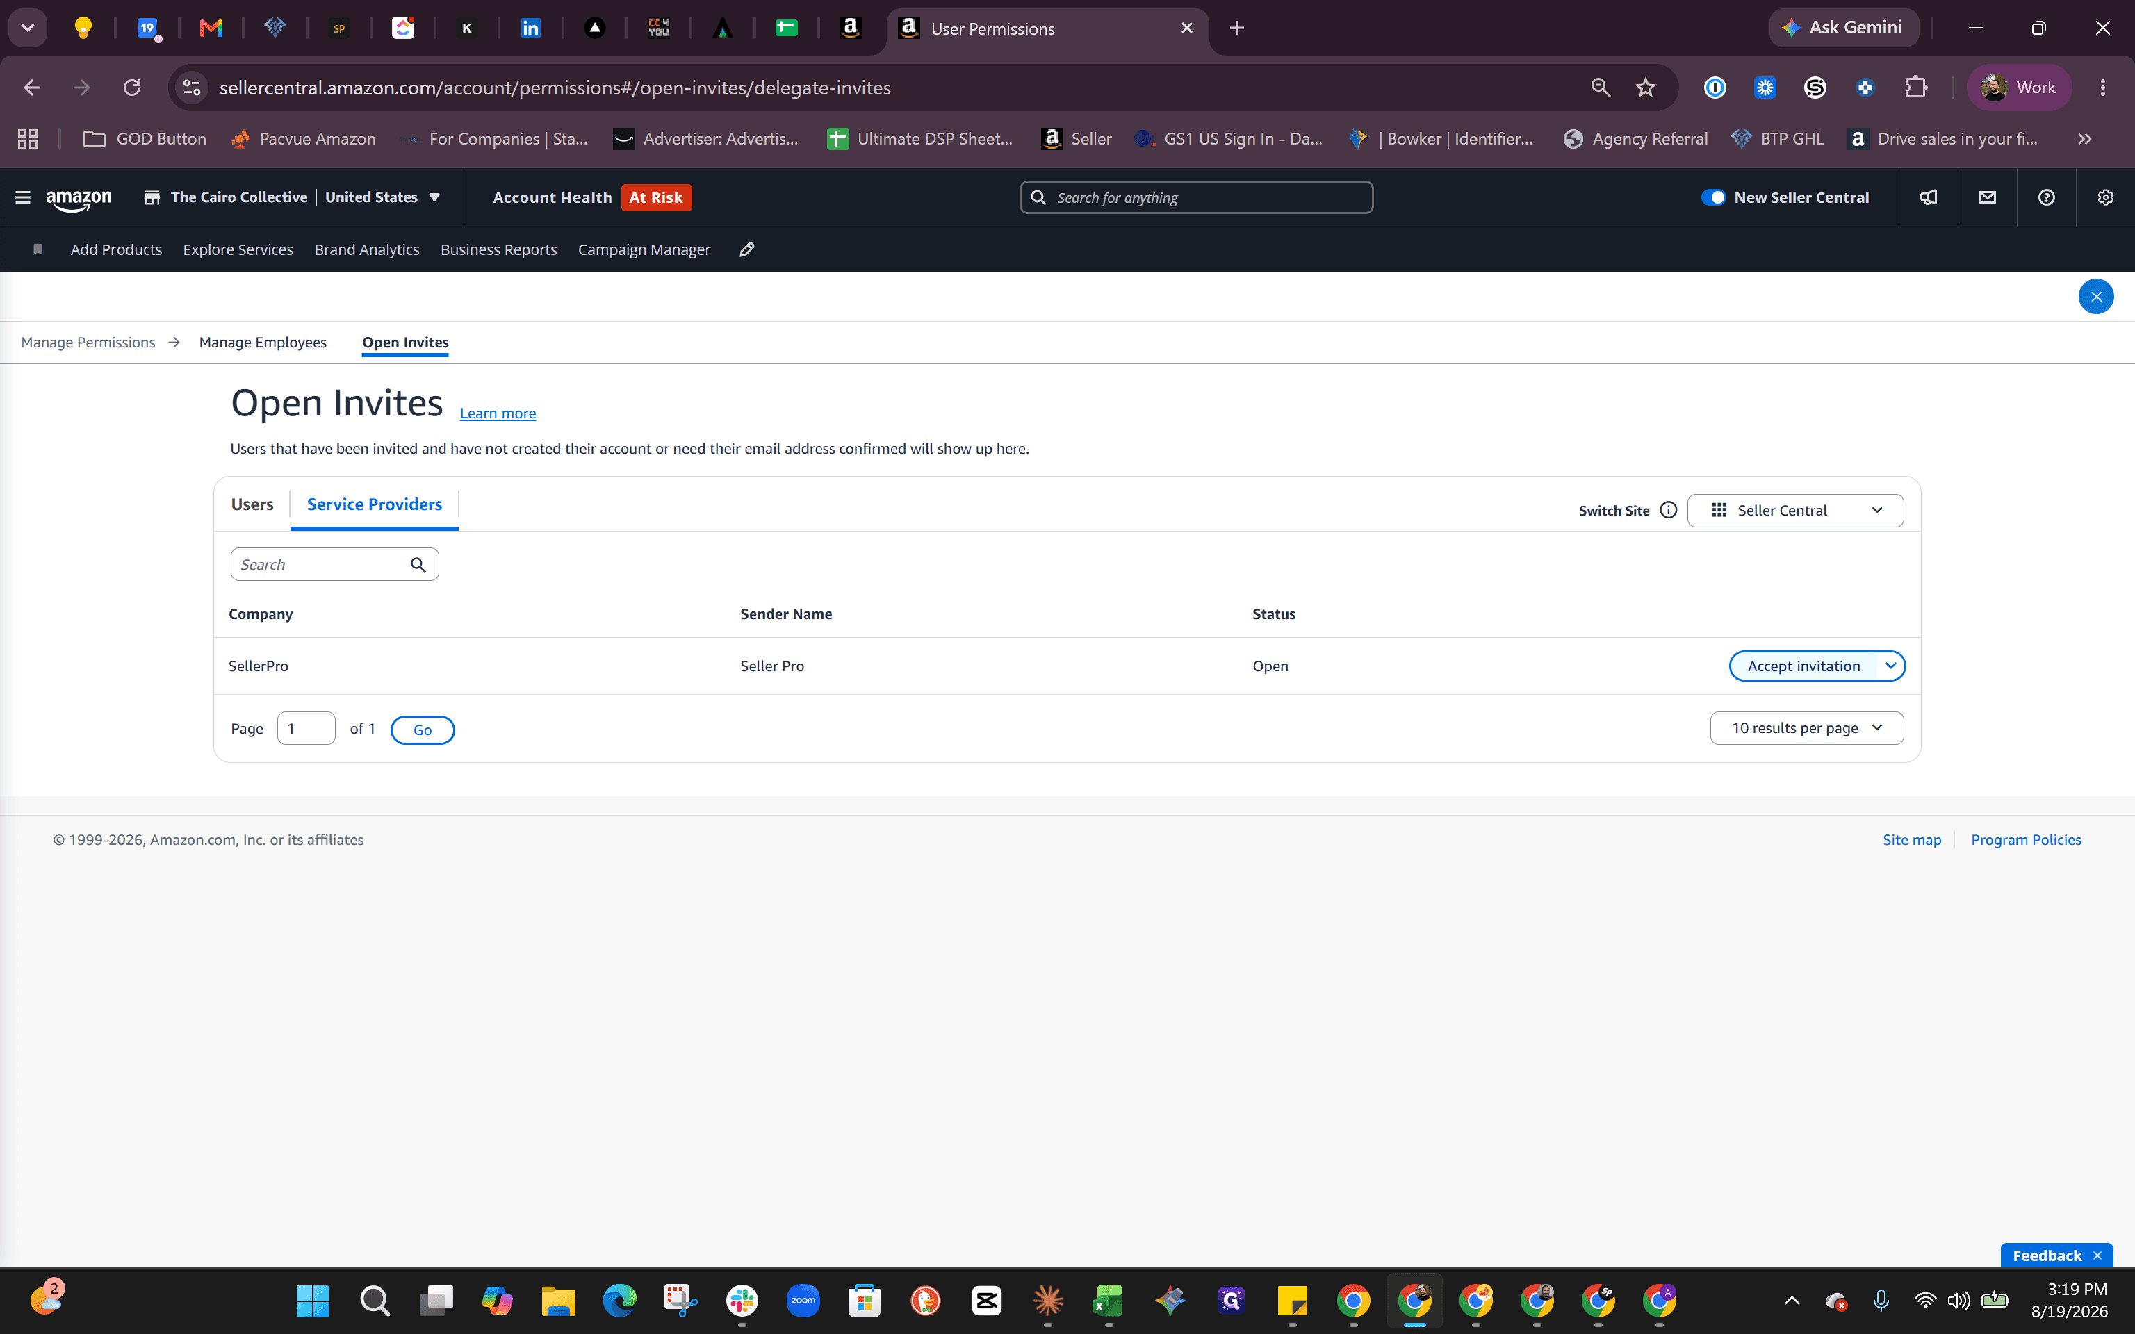Switch to the Users tab
Screen dimensions: 2135x1334
[x=252, y=504]
